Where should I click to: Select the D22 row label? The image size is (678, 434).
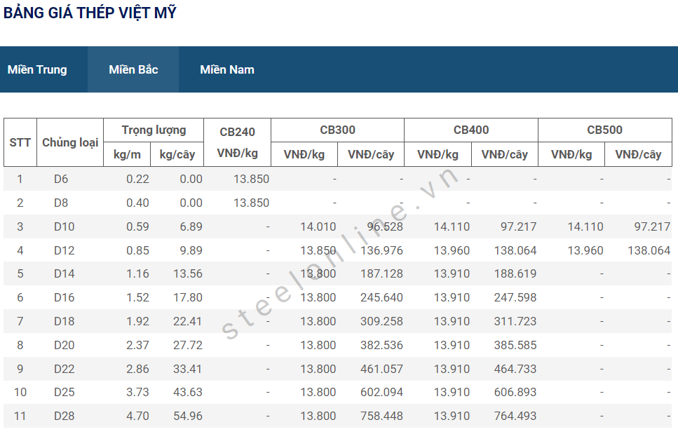64,369
